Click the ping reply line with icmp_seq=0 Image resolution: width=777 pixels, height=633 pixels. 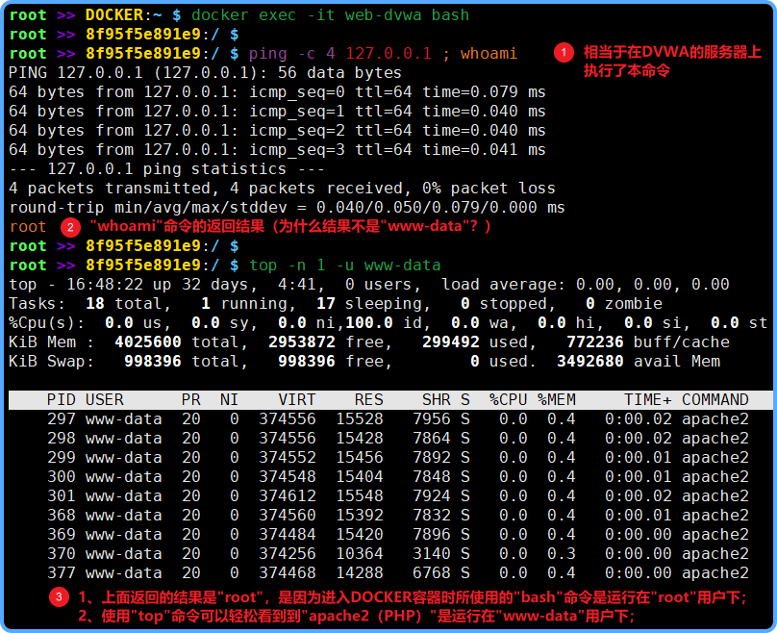click(x=277, y=92)
